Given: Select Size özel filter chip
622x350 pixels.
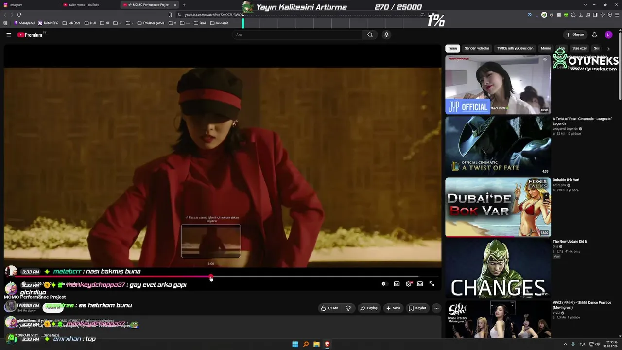Looking at the screenshot, I should [x=579, y=48].
